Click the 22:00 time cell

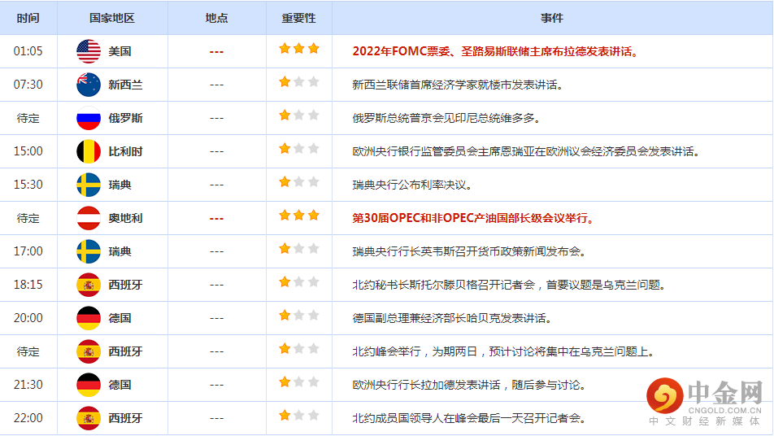pyautogui.click(x=28, y=418)
